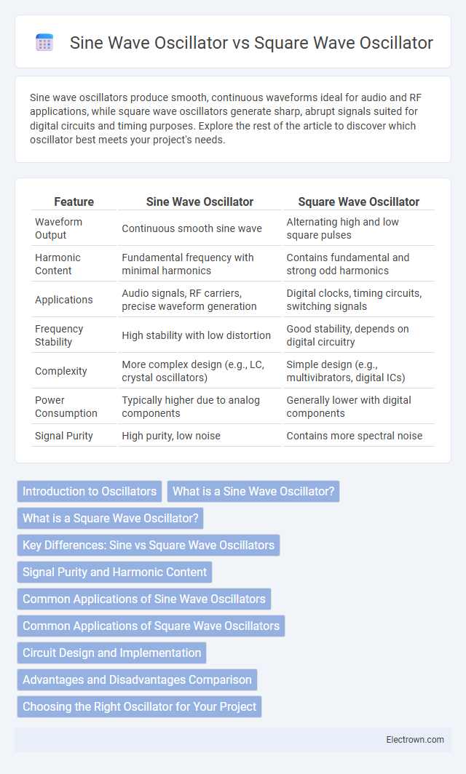Jump to Key Differences: Sine vs Square
466x774 pixels.
(x=149, y=545)
